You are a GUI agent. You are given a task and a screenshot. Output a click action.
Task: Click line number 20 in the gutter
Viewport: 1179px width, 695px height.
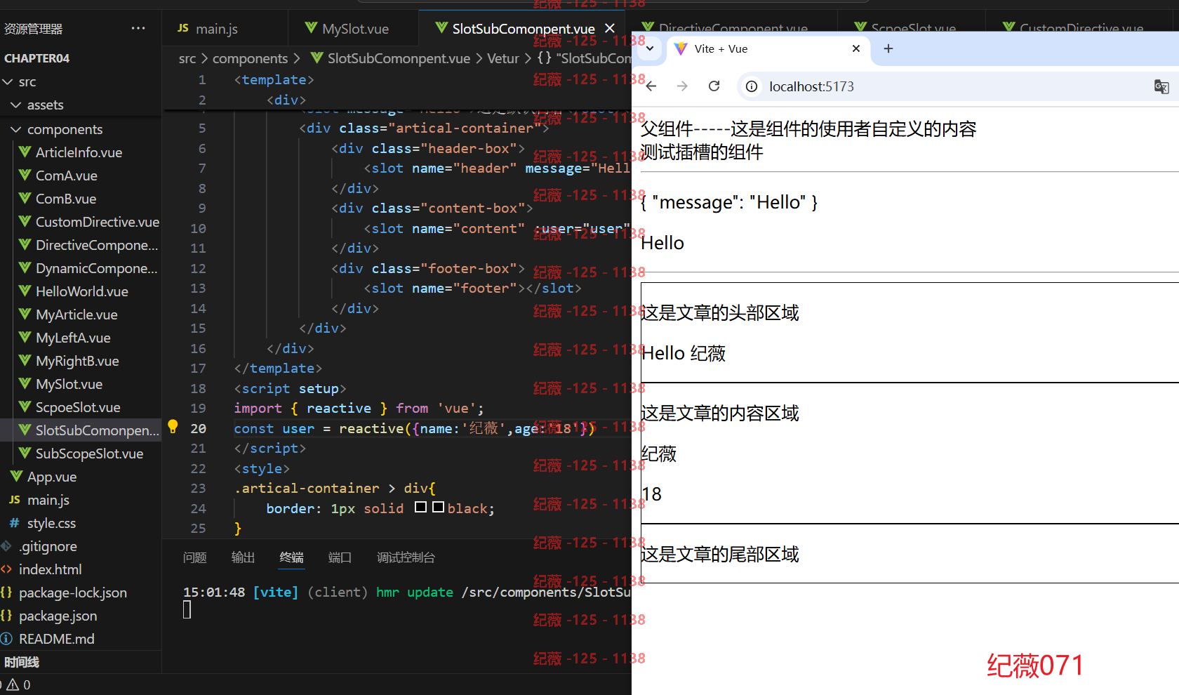coord(199,428)
